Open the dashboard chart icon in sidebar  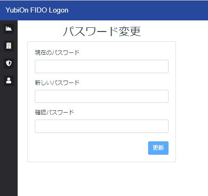point(9,29)
